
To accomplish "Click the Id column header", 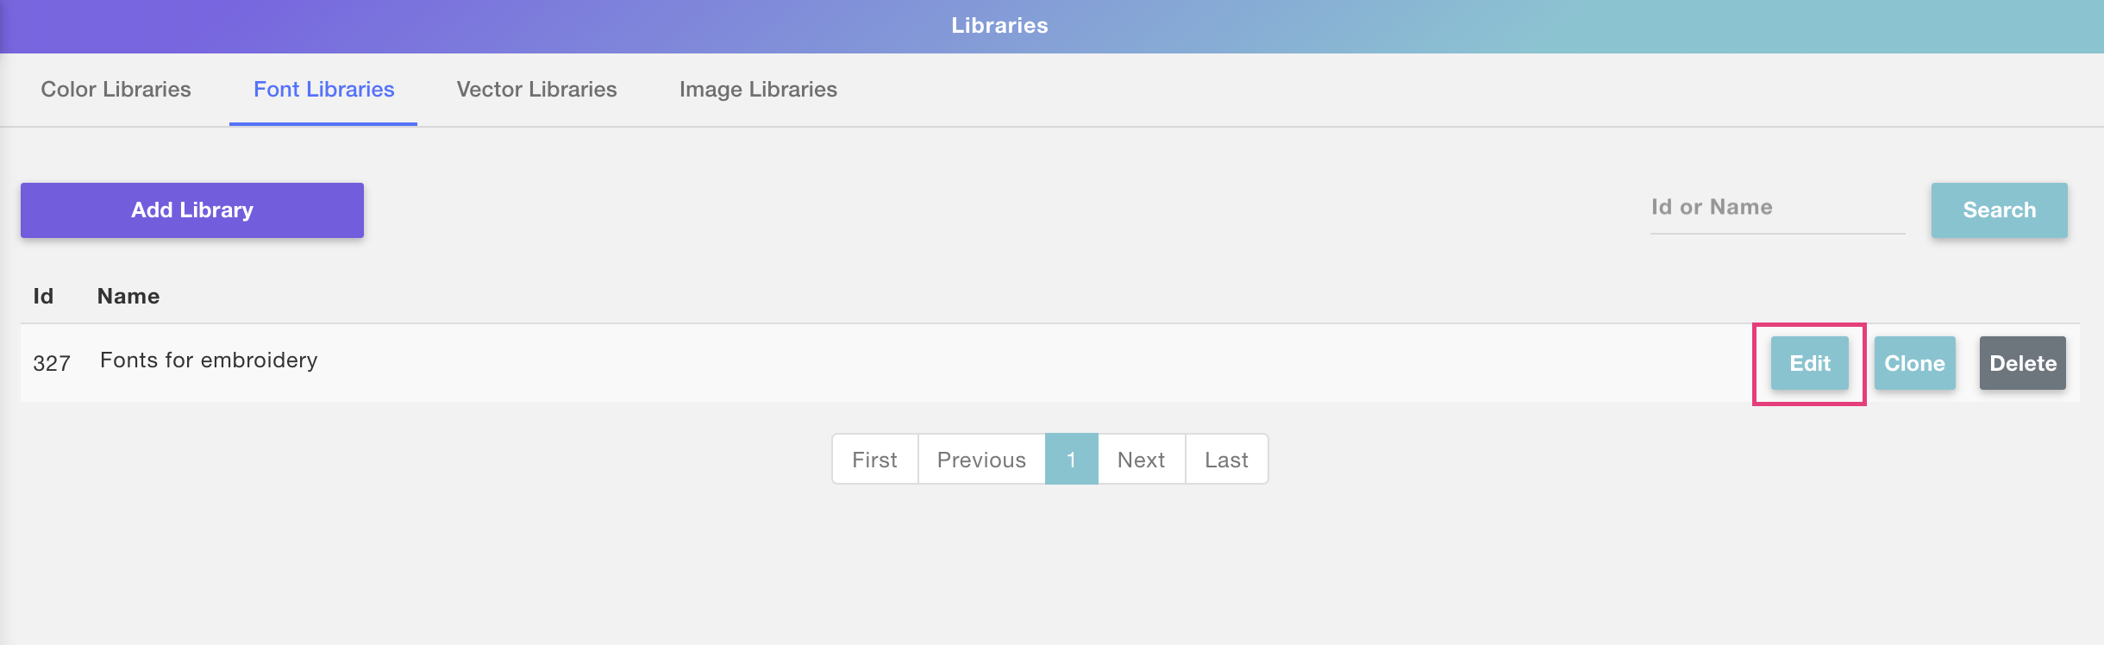I will tap(43, 297).
